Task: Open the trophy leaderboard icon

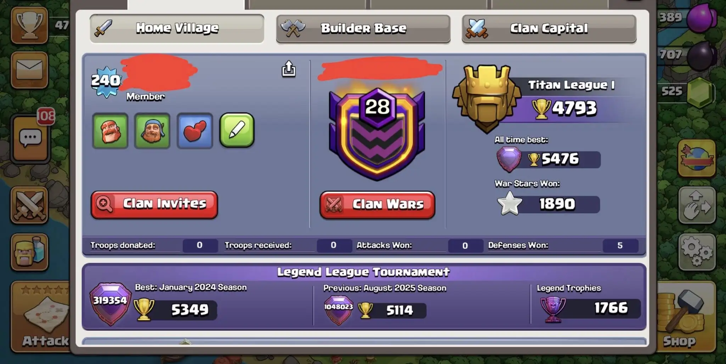Action: click(29, 26)
